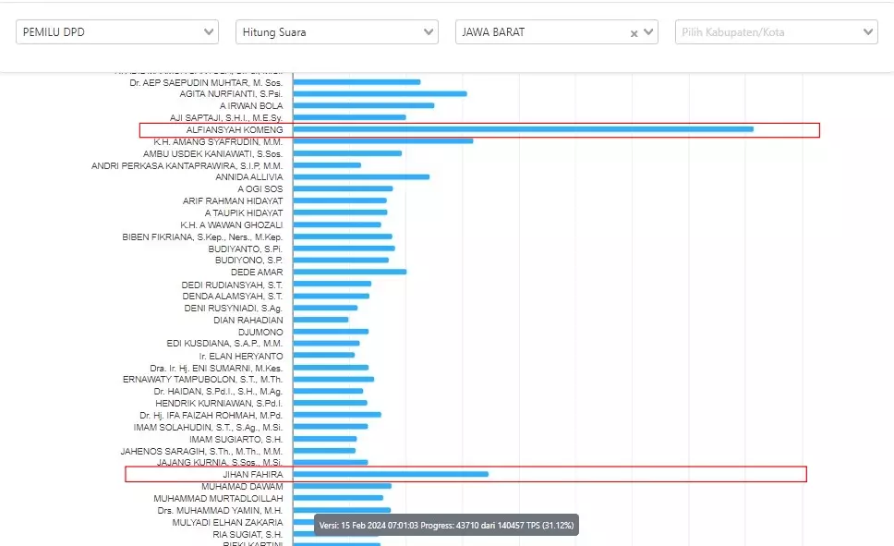Open the JAWA BARAT province dropdown
The width and height of the screenshot is (894, 546).
(x=540, y=32)
